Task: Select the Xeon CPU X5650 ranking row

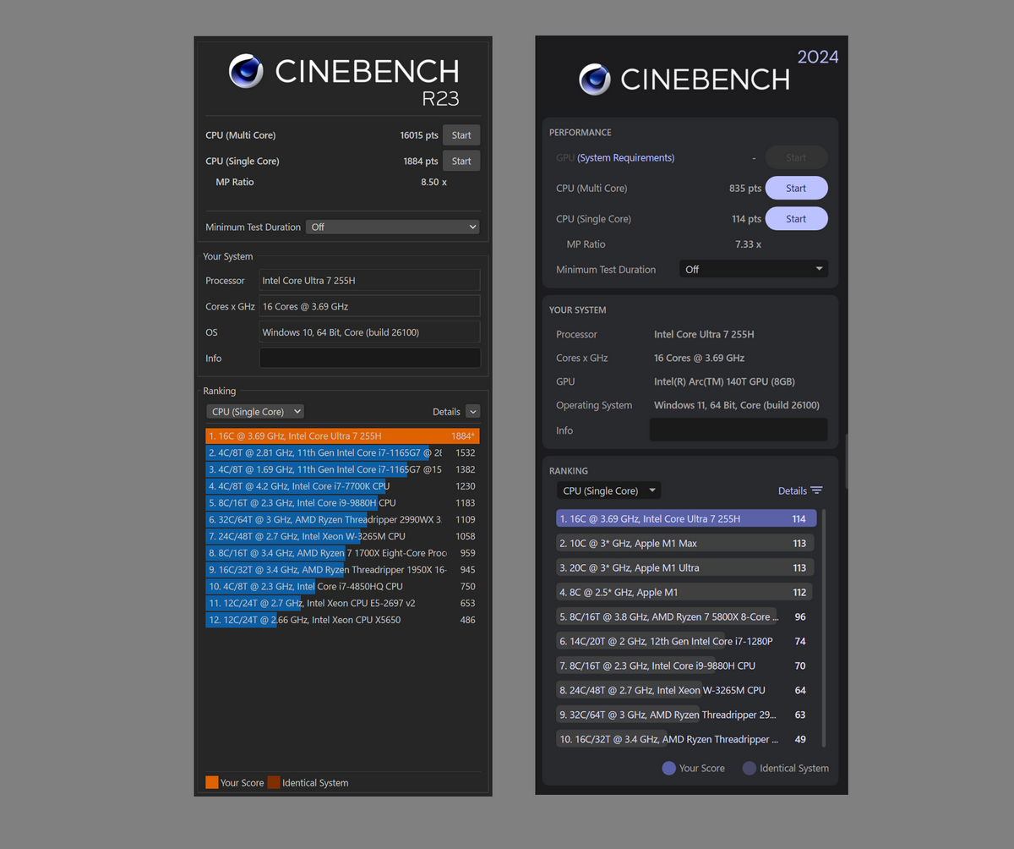Action: (x=342, y=620)
